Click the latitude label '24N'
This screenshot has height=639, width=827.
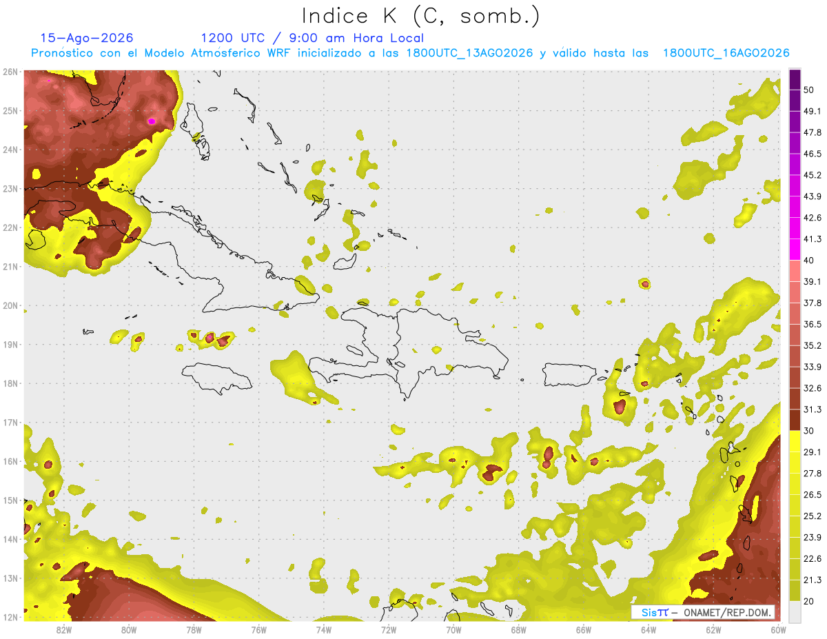[10, 150]
